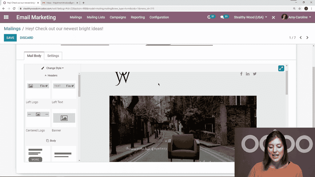
Task: Go to next mailing record arrow
Action: (x=307, y=38)
